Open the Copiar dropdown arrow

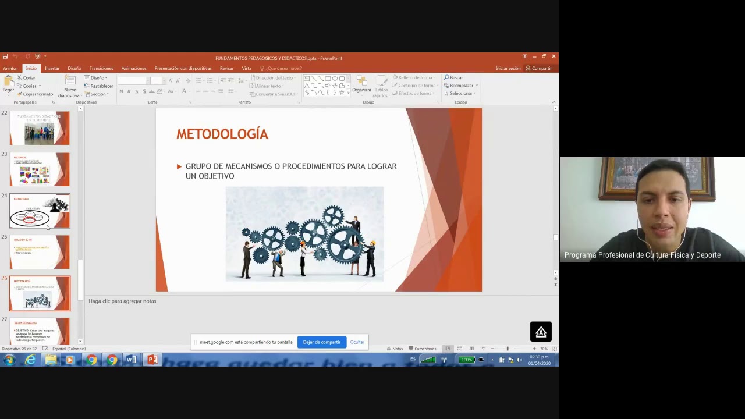pos(40,86)
